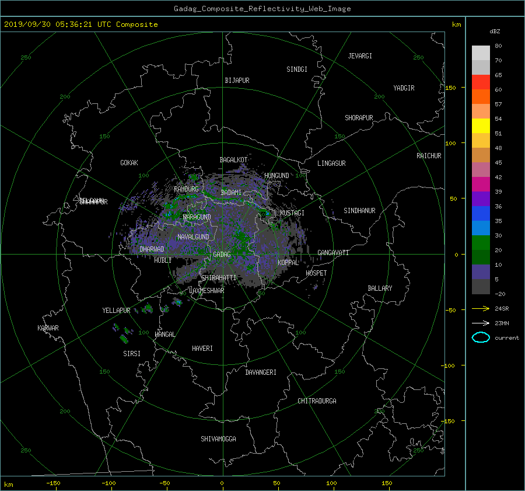Click the NARAGUND city label

click(197, 217)
